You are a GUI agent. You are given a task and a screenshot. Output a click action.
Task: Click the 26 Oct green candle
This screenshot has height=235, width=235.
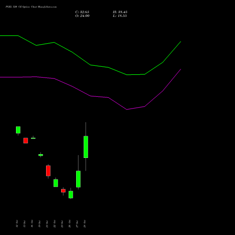pyautogui.click(x=70, y=195)
